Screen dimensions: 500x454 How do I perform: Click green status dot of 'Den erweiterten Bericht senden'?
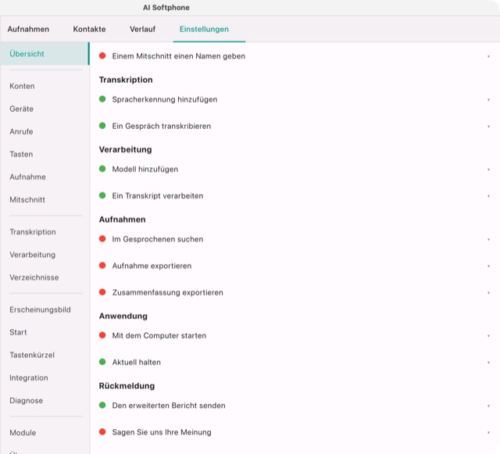click(x=102, y=406)
